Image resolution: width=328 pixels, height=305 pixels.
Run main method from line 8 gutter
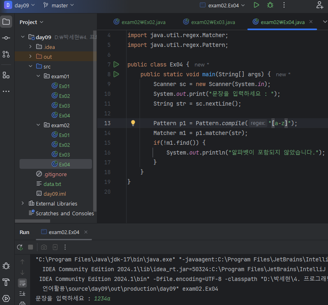coord(116,74)
